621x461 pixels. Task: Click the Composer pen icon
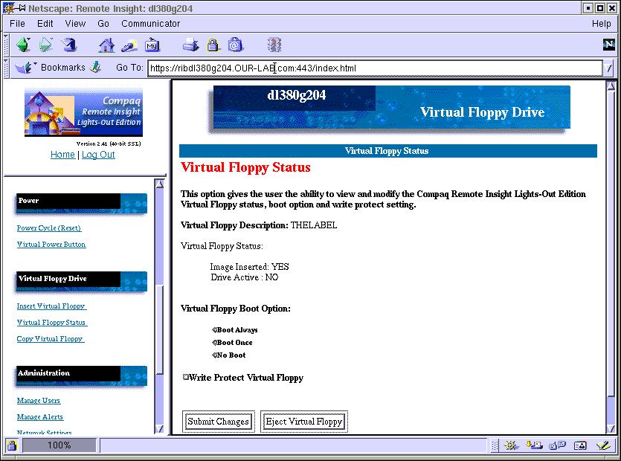(603, 445)
